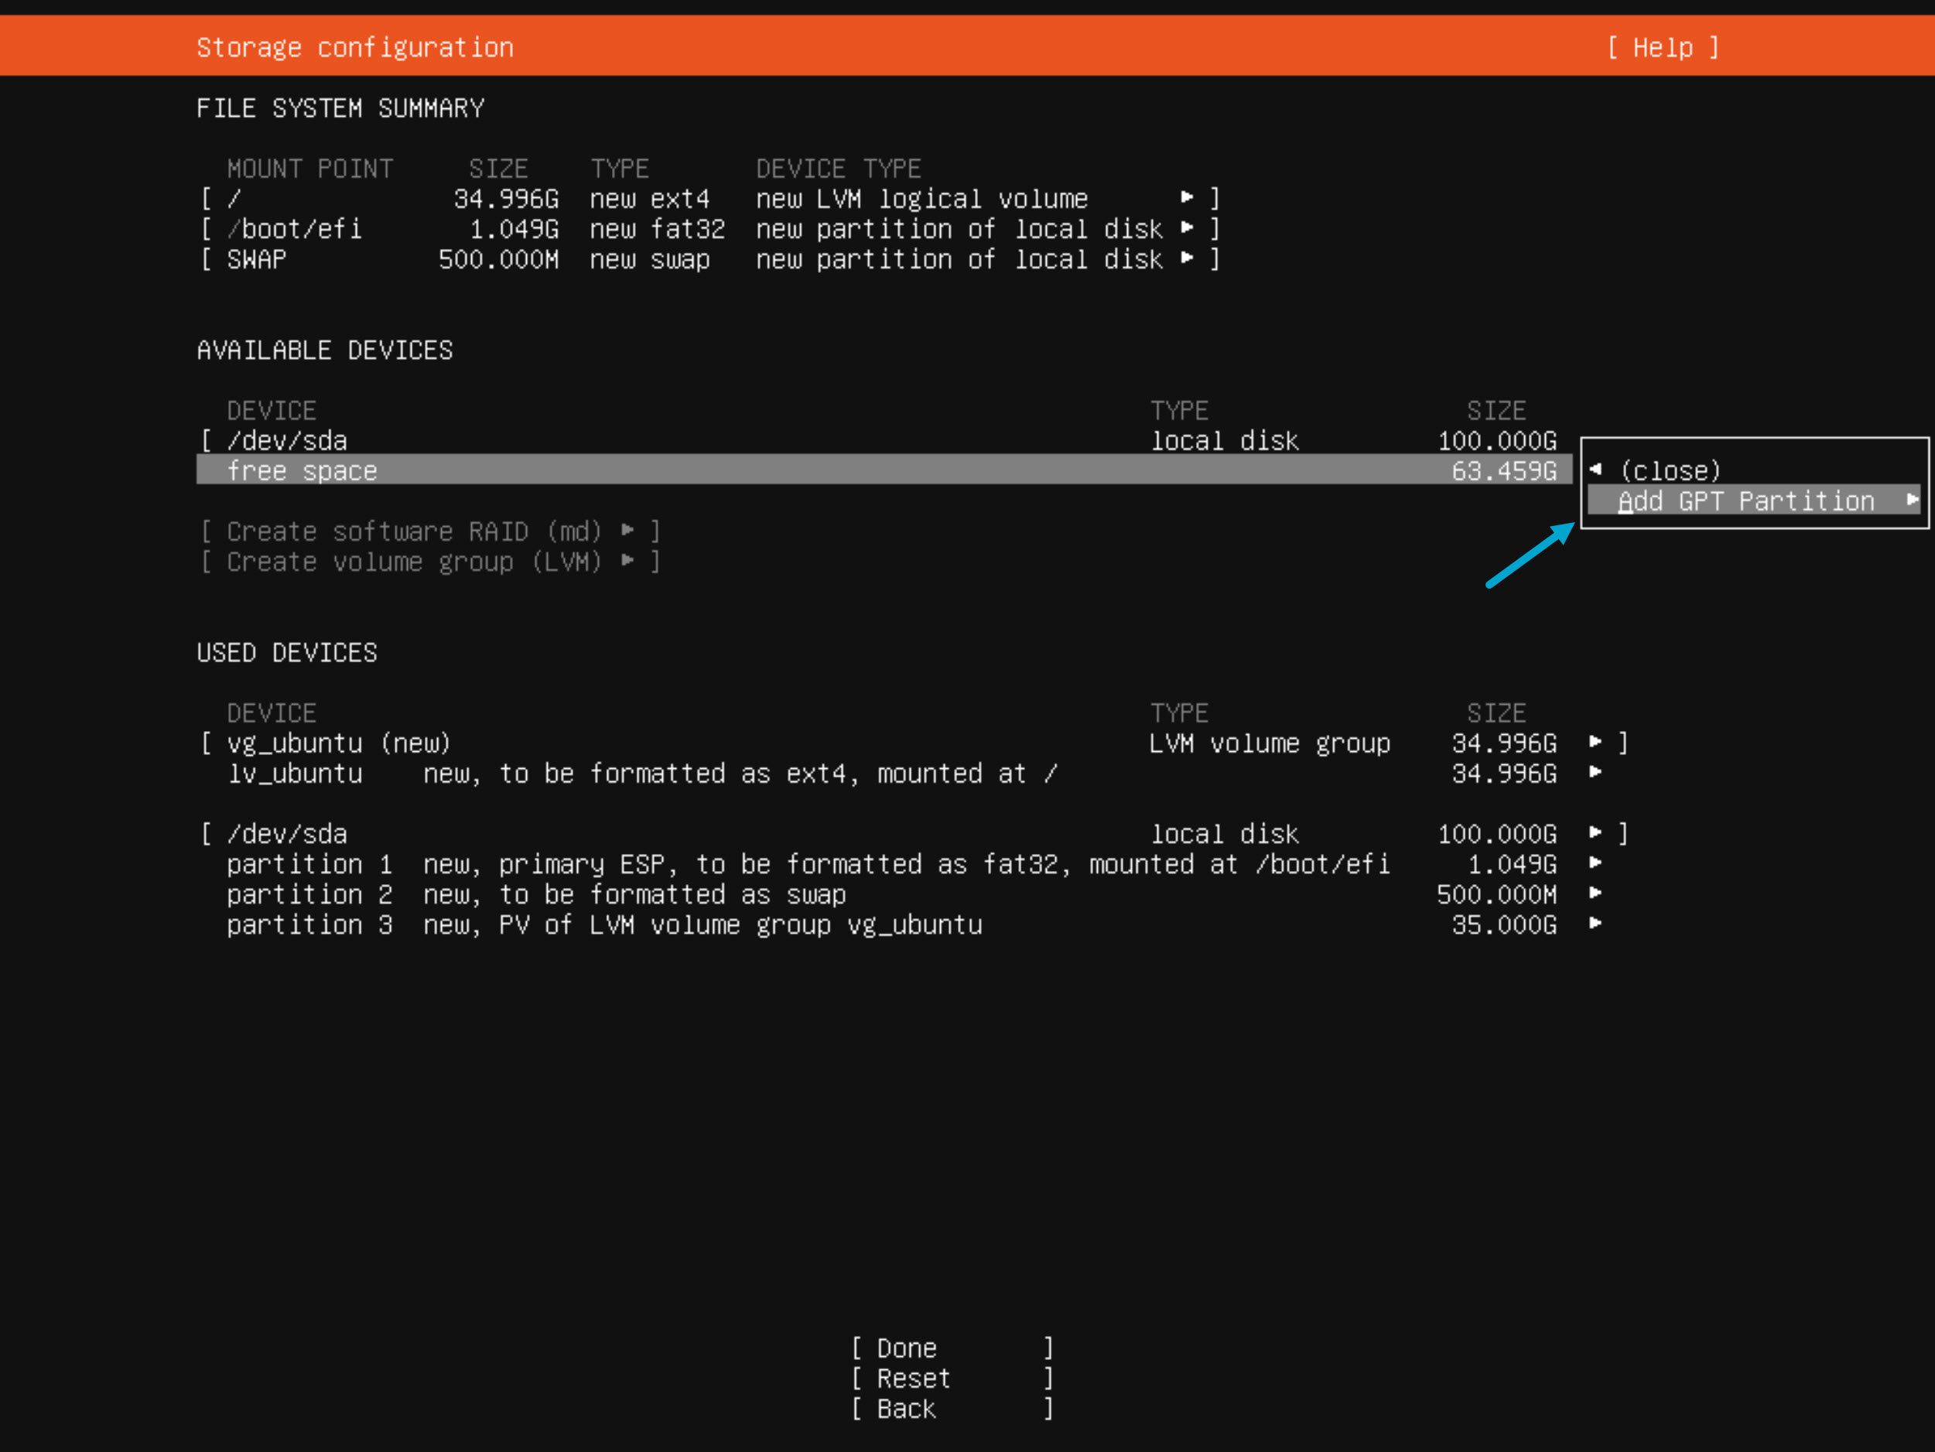The width and height of the screenshot is (1935, 1452).
Task: Open Add GPT Partition submenu arrow
Action: [x=1913, y=501]
